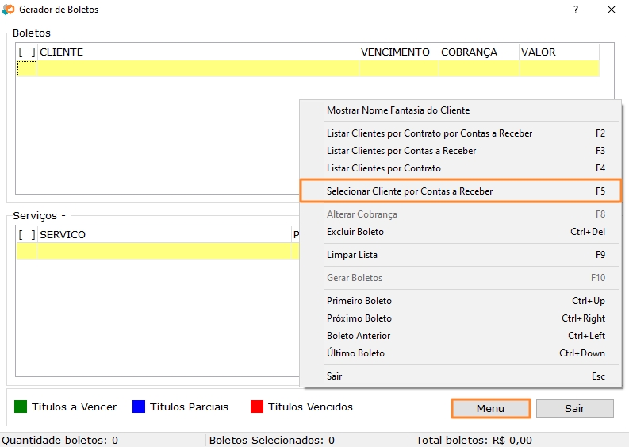Select Boleto Anterior menu item
The width and height of the screenshot is (629, 447).
pos(461,336)
